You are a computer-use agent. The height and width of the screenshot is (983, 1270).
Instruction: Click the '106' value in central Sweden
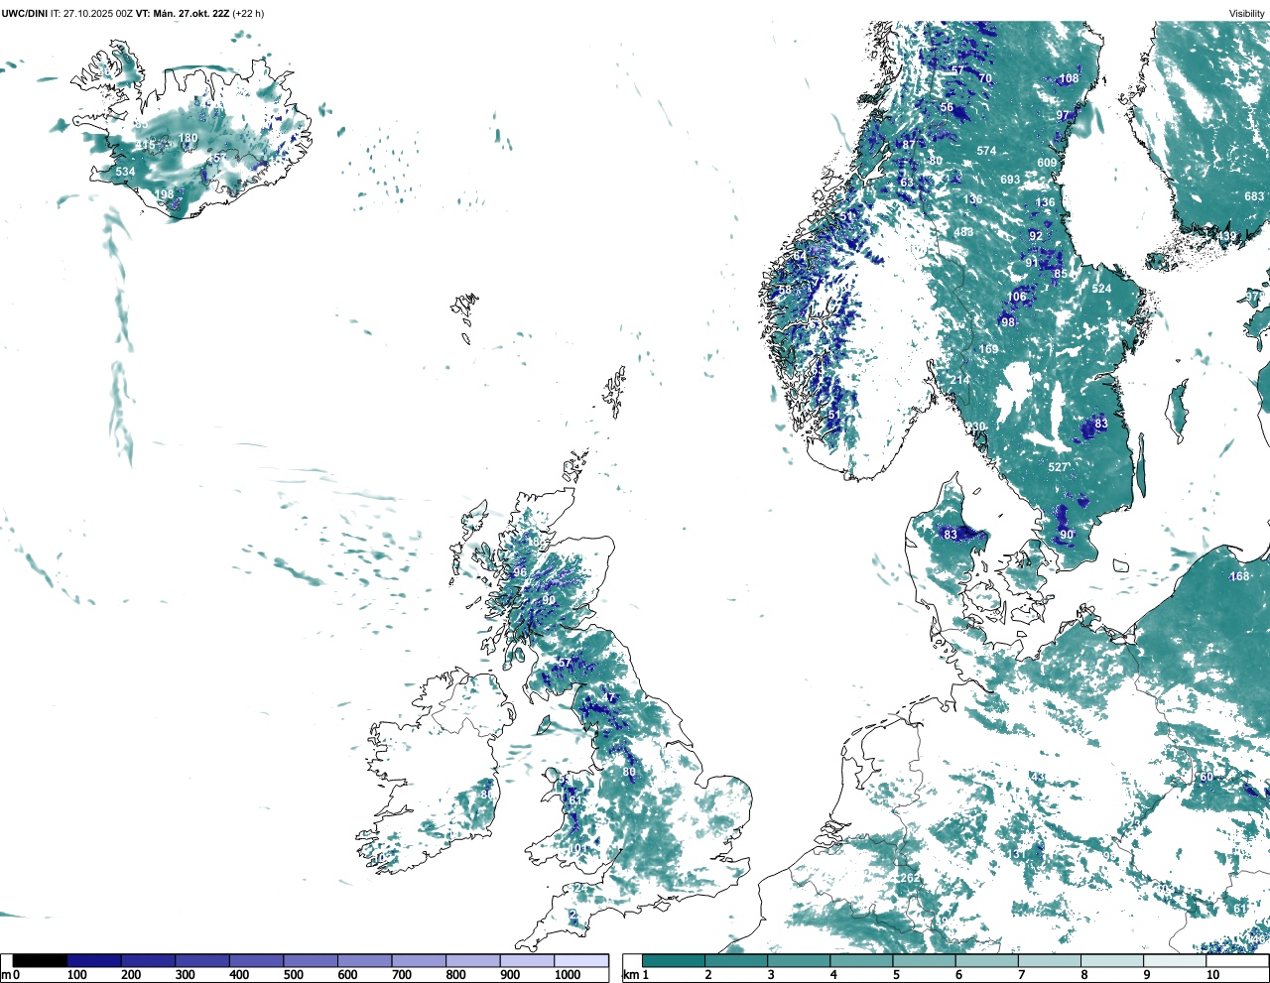(x=1018, y=297)
